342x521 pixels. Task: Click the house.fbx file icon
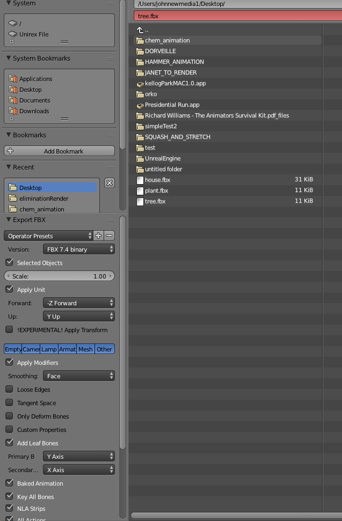coord(140,180)
